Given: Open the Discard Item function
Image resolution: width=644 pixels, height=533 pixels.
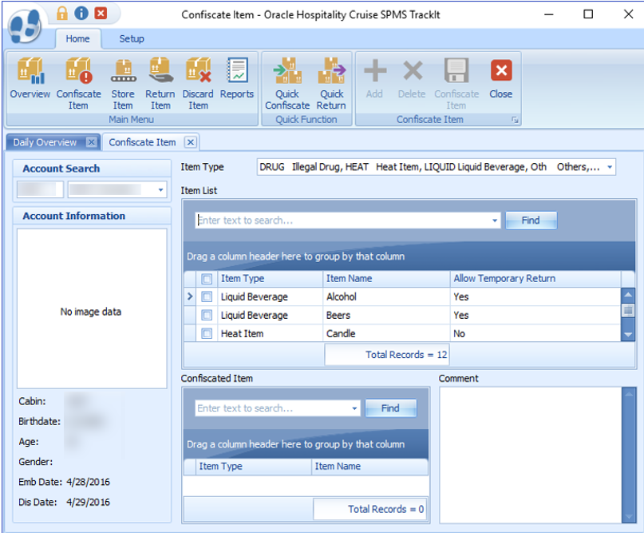Looking at the screenshot, I should [x=198, y=83].
